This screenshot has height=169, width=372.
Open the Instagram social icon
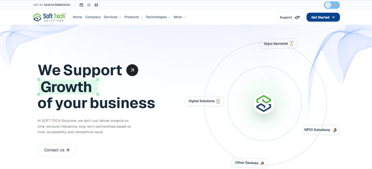(x=89, y=5)
